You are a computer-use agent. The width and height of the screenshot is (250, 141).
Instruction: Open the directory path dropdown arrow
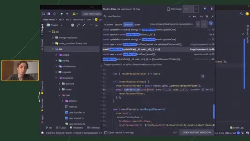198,24
